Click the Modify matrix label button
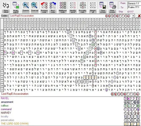This screenshot has width=141, height=126. pyautogui.click(x=16, y=11)
